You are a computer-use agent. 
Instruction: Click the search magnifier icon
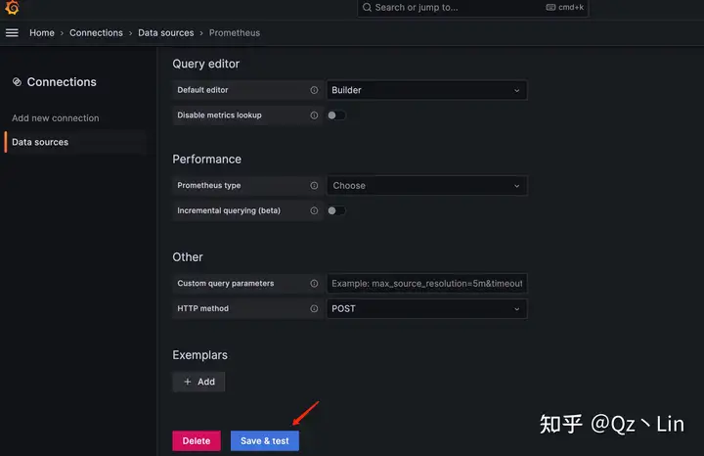point(367,7)
